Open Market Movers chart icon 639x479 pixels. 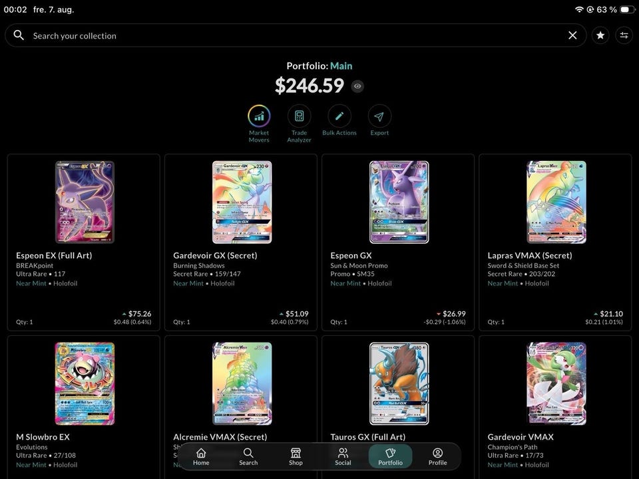(259, 116)
